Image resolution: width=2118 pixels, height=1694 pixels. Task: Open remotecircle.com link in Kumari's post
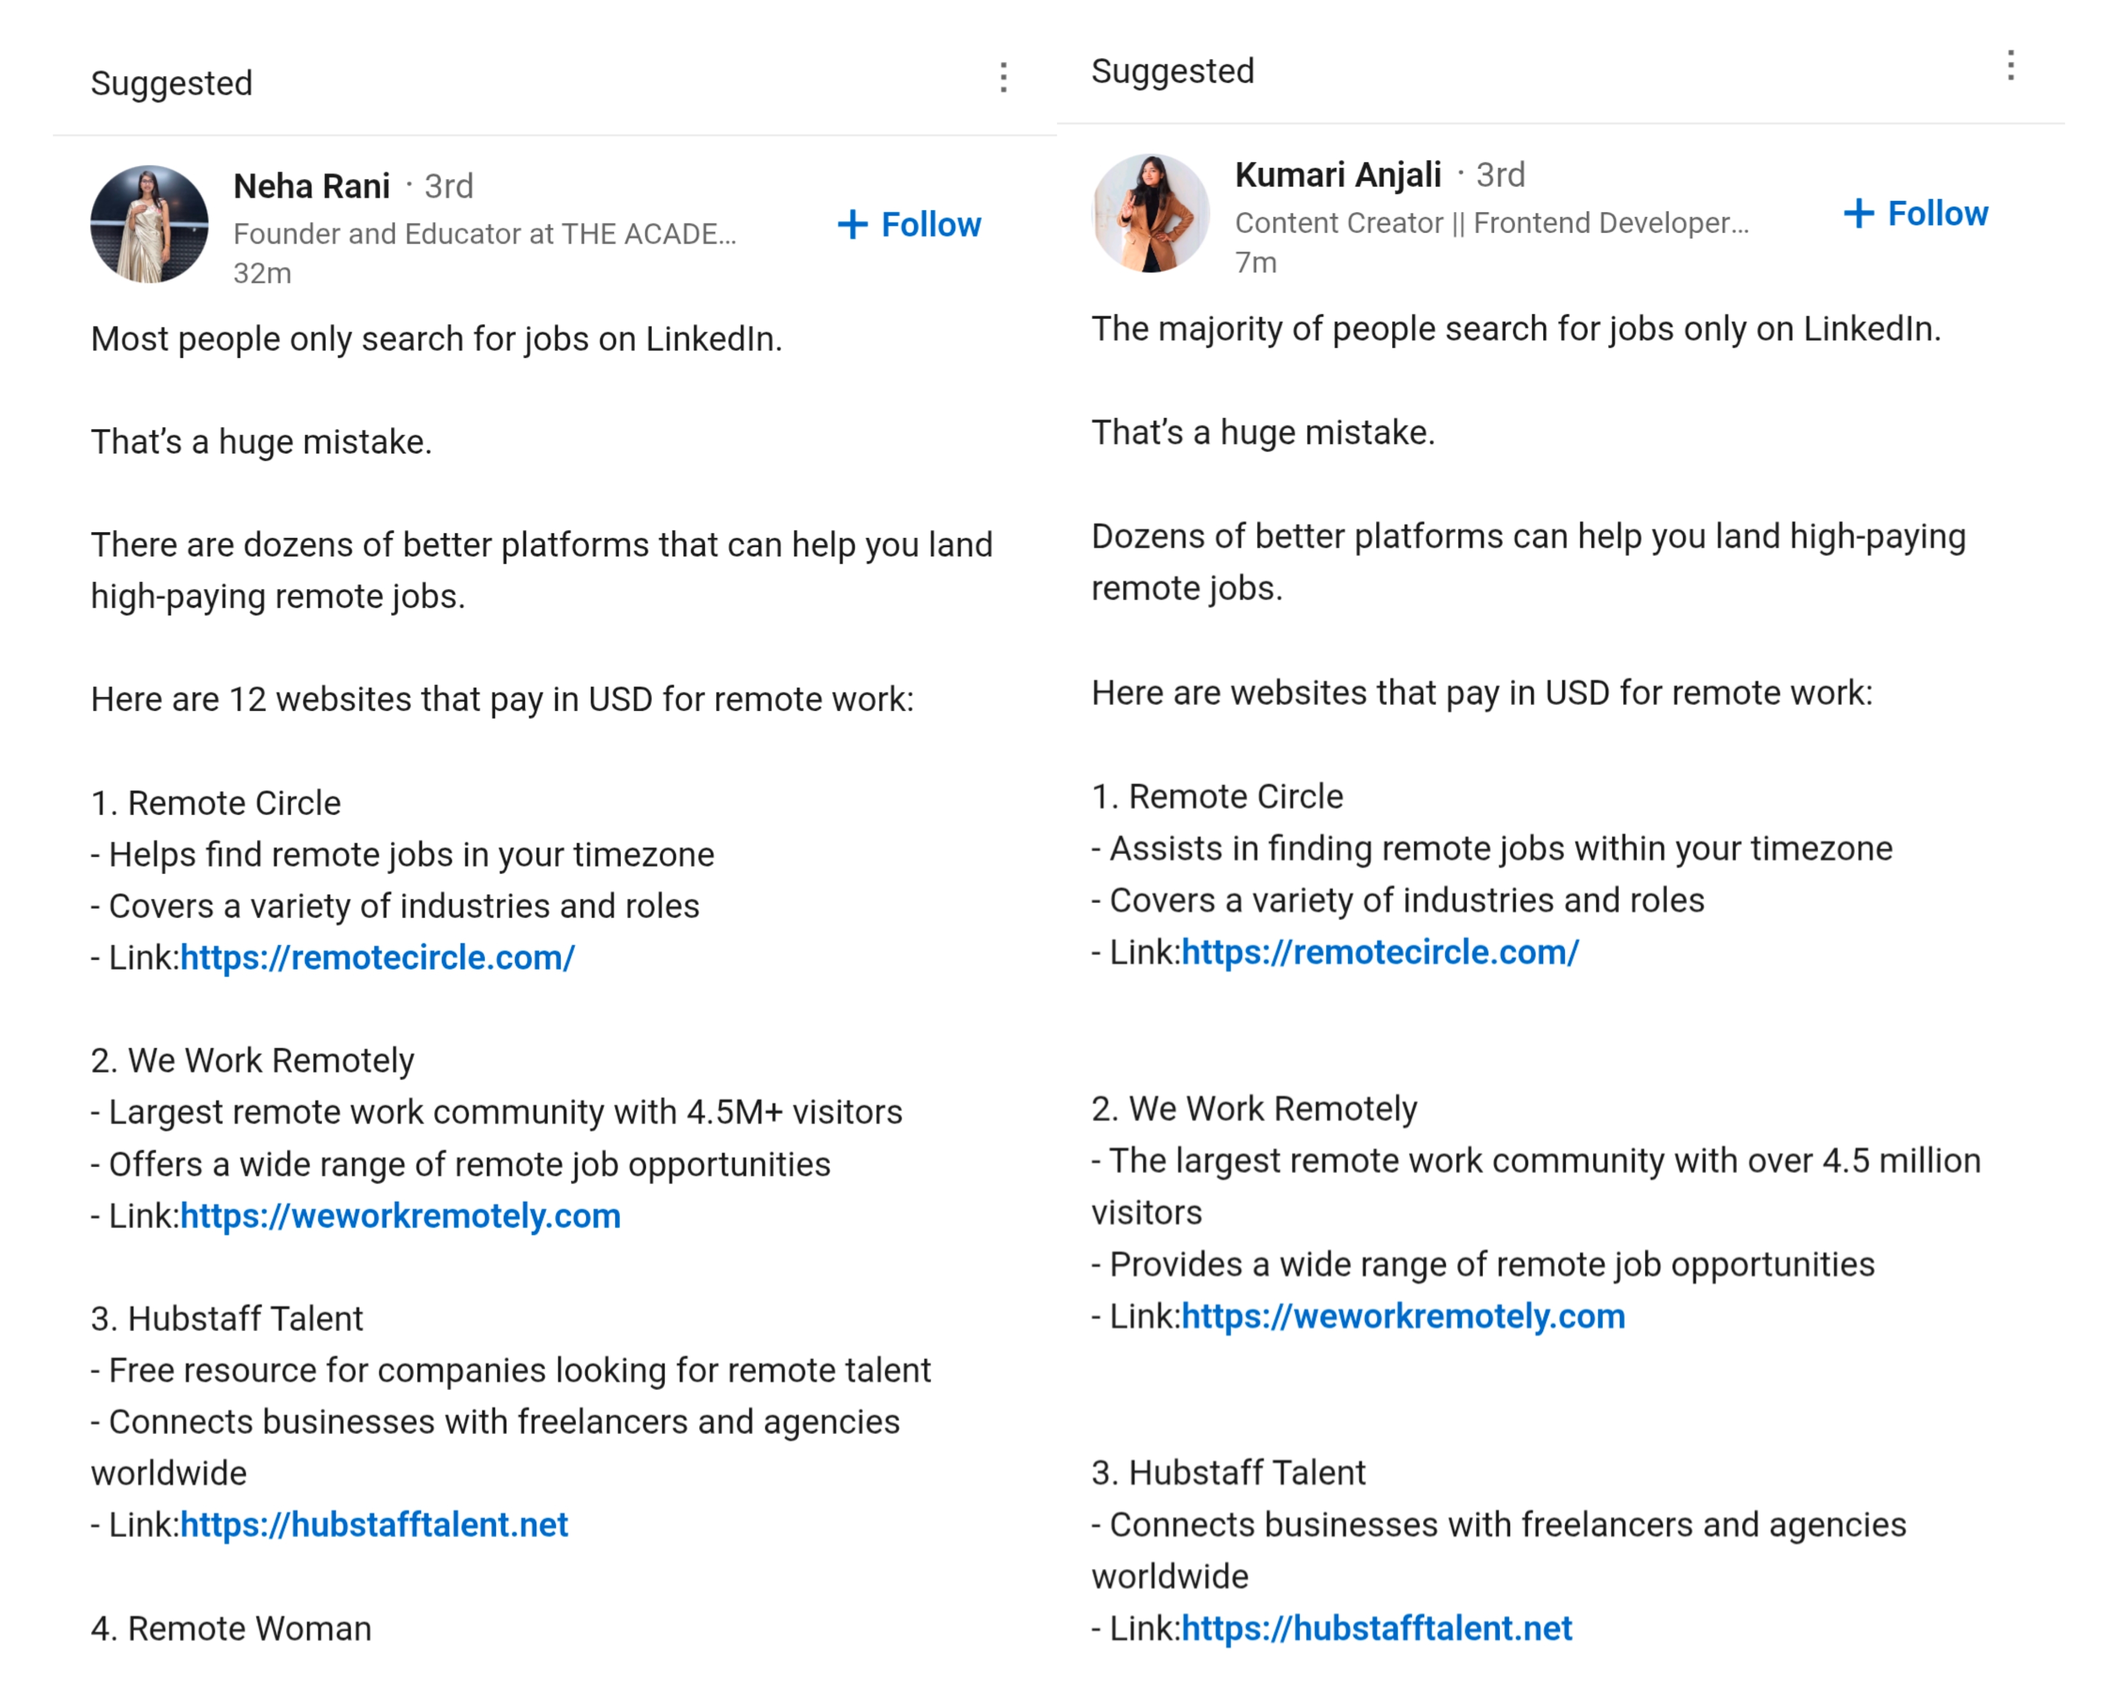(x=1379, y=952)
